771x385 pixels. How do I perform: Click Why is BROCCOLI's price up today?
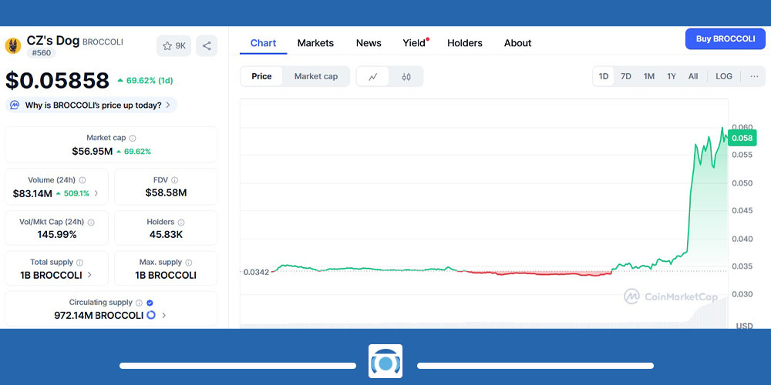click(93, 105)
